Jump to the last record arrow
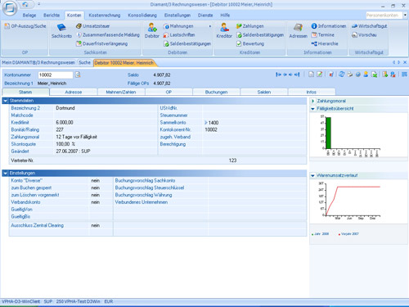The image size is (409, 307). click(x=297, y=74)
